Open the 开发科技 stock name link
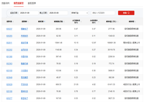147x102 pixels. pos(24,85)
